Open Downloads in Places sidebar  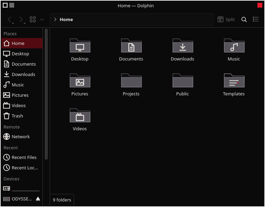pos(22,74)
